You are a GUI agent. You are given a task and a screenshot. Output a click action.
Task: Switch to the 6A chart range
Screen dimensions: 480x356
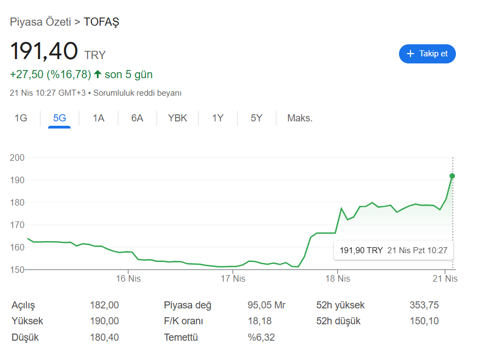coord(137,118)
